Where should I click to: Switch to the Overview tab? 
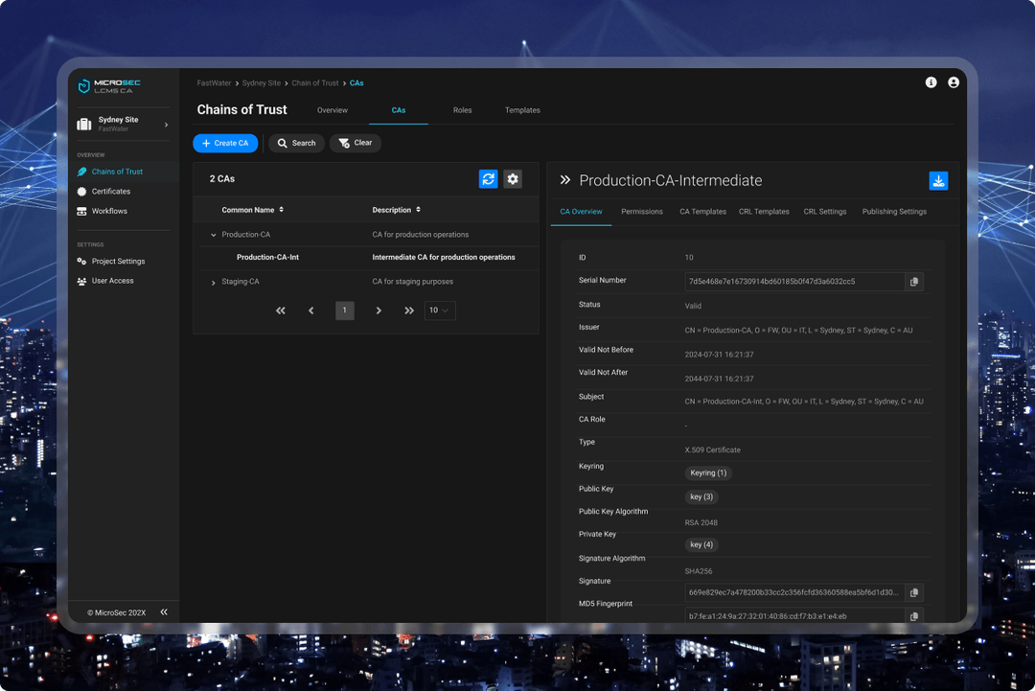point(332,110)
